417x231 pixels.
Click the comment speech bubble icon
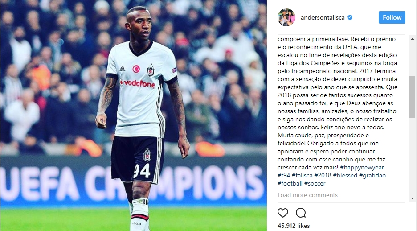301,213
